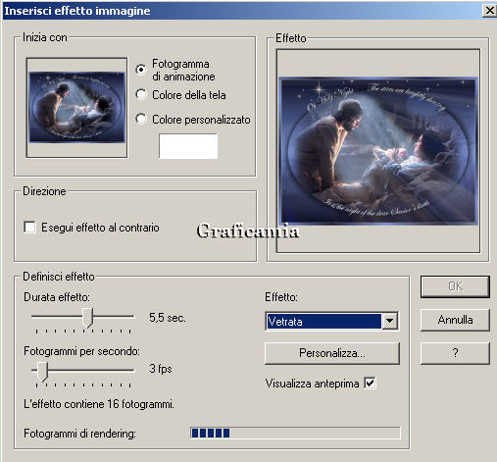Click the Durata effetto slider handle
This screenshot has width=497, height=462.
click(x=87, y=318)
